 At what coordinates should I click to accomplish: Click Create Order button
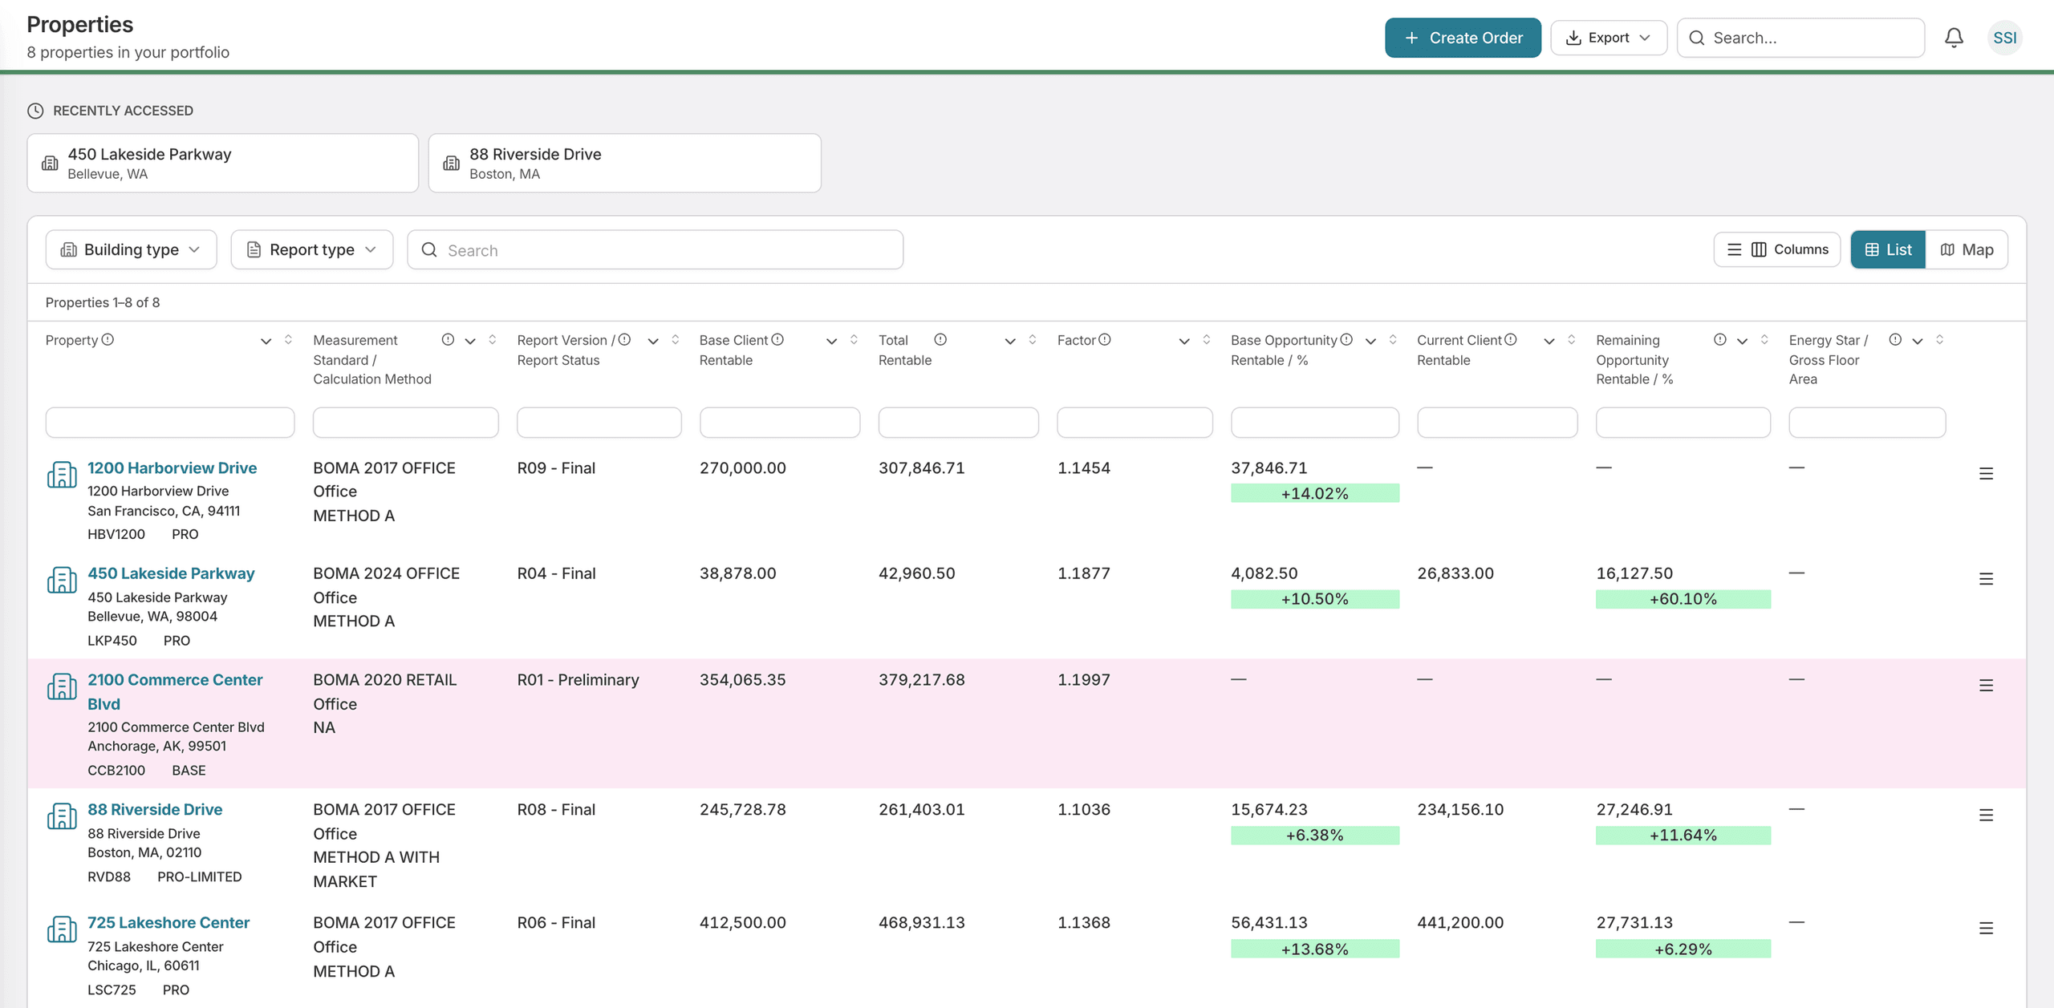coord(1463,38)
